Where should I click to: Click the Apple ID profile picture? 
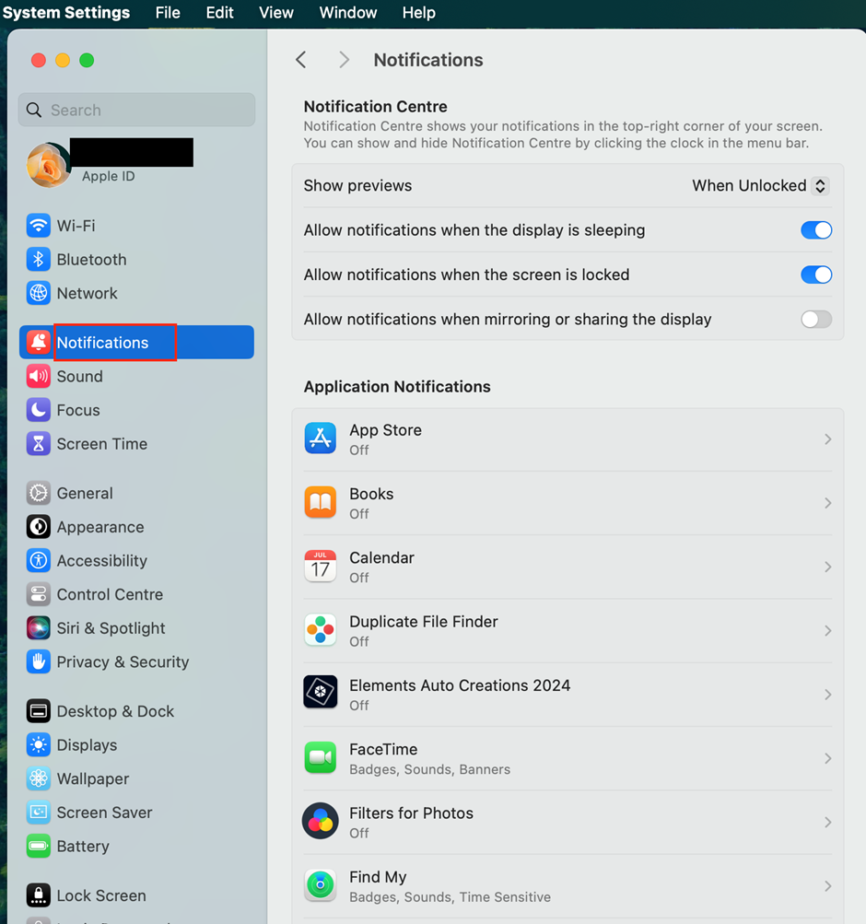point(48,165)
